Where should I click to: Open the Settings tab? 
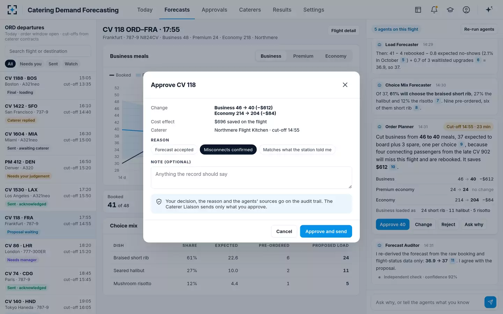click(x=314, y=10)
